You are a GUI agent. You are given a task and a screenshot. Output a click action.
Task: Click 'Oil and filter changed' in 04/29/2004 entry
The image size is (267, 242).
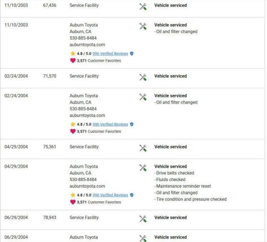tap(176, 193)
